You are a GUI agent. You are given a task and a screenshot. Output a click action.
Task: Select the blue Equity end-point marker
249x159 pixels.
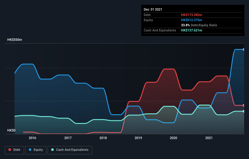point(244,50)
